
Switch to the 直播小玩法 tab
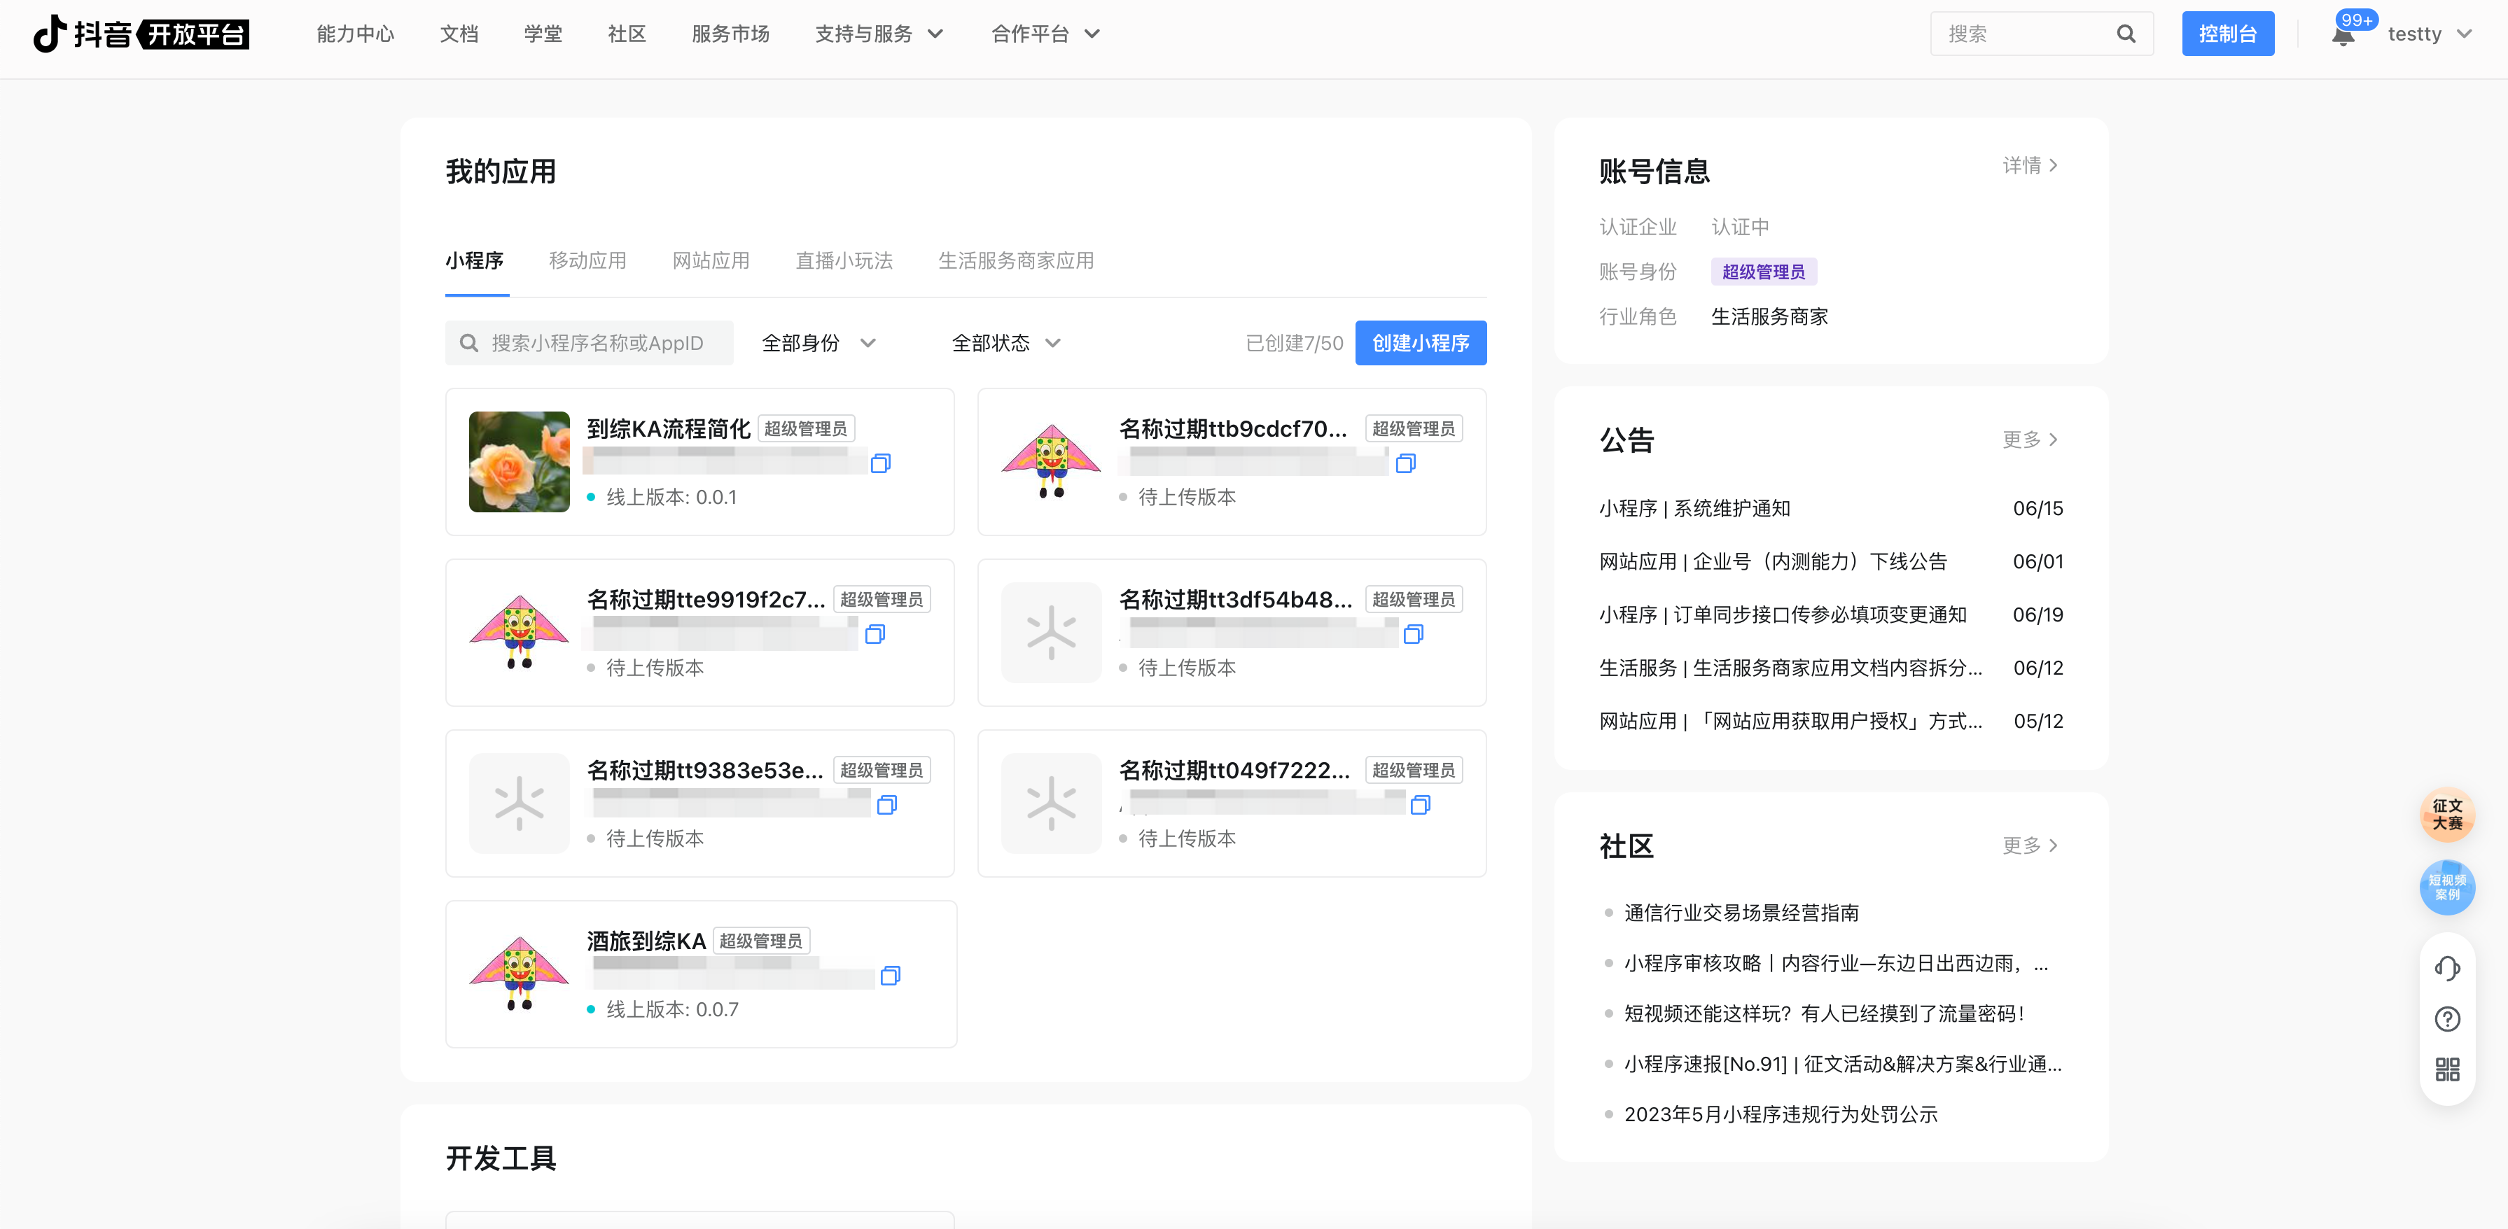coord(843,261)
